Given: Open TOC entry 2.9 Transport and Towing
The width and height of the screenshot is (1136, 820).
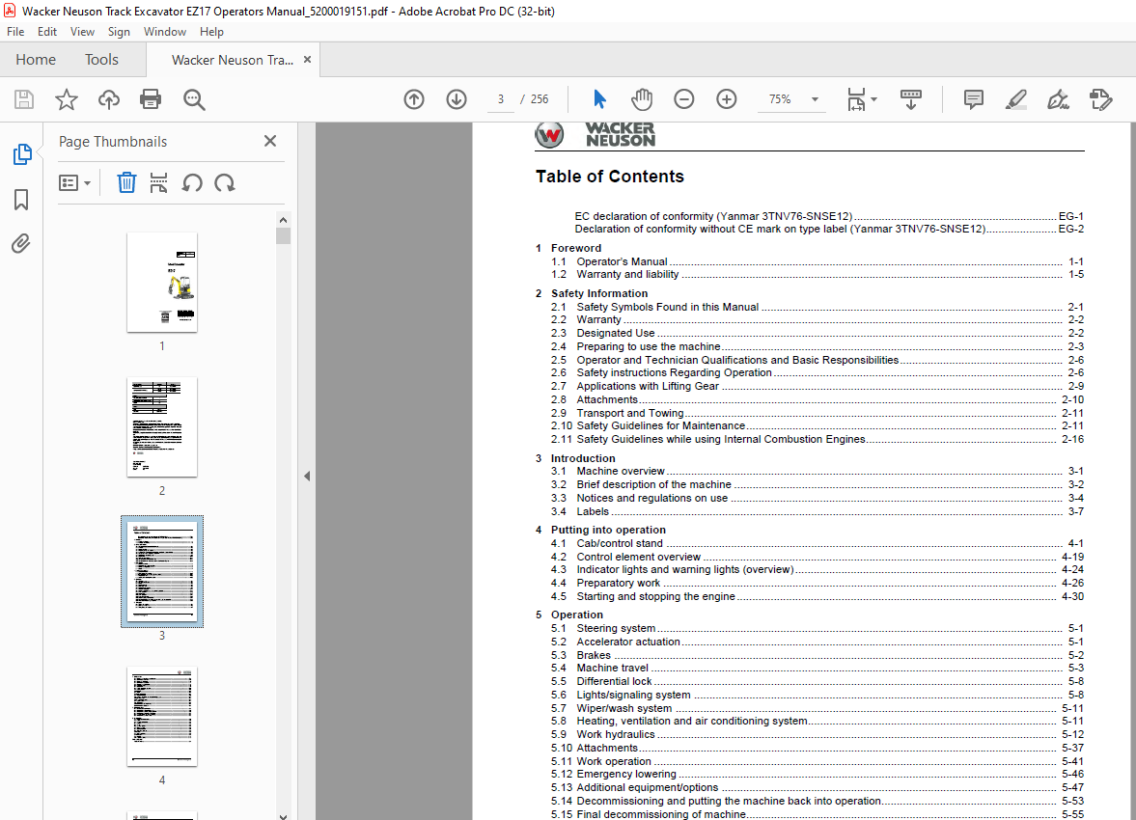Looking at the screenshot, I should pyautogui.click(x=817, y=413).
